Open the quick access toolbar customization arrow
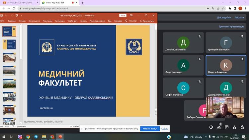Screen dimensions: 249x140 [x=22, y=16]
